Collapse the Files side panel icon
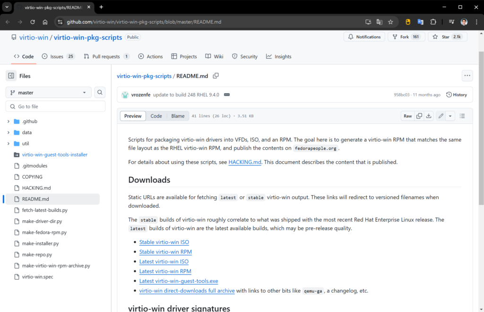Image resolution: width=484 pixels, height=312 pixels. point(11,76)
